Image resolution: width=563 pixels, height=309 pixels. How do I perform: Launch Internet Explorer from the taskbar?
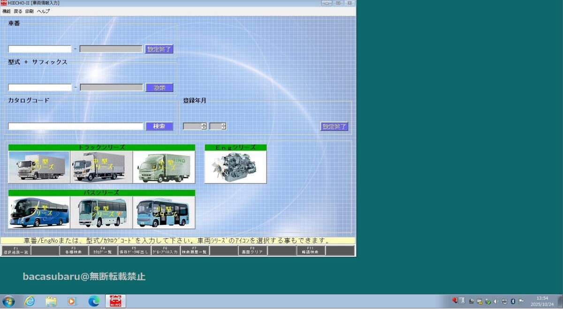click(x=30, y=301)
